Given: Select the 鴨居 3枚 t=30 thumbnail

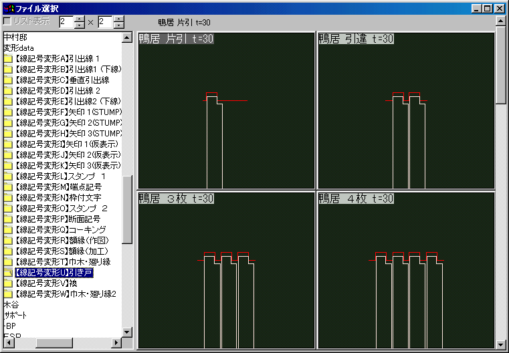Looking at the screenshot, I should click(x=226, y=270).
